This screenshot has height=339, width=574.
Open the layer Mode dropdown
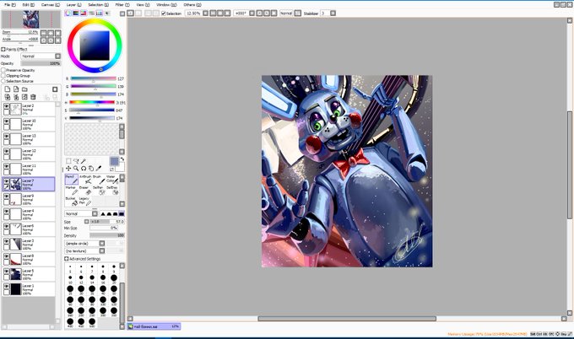[41, 56]
